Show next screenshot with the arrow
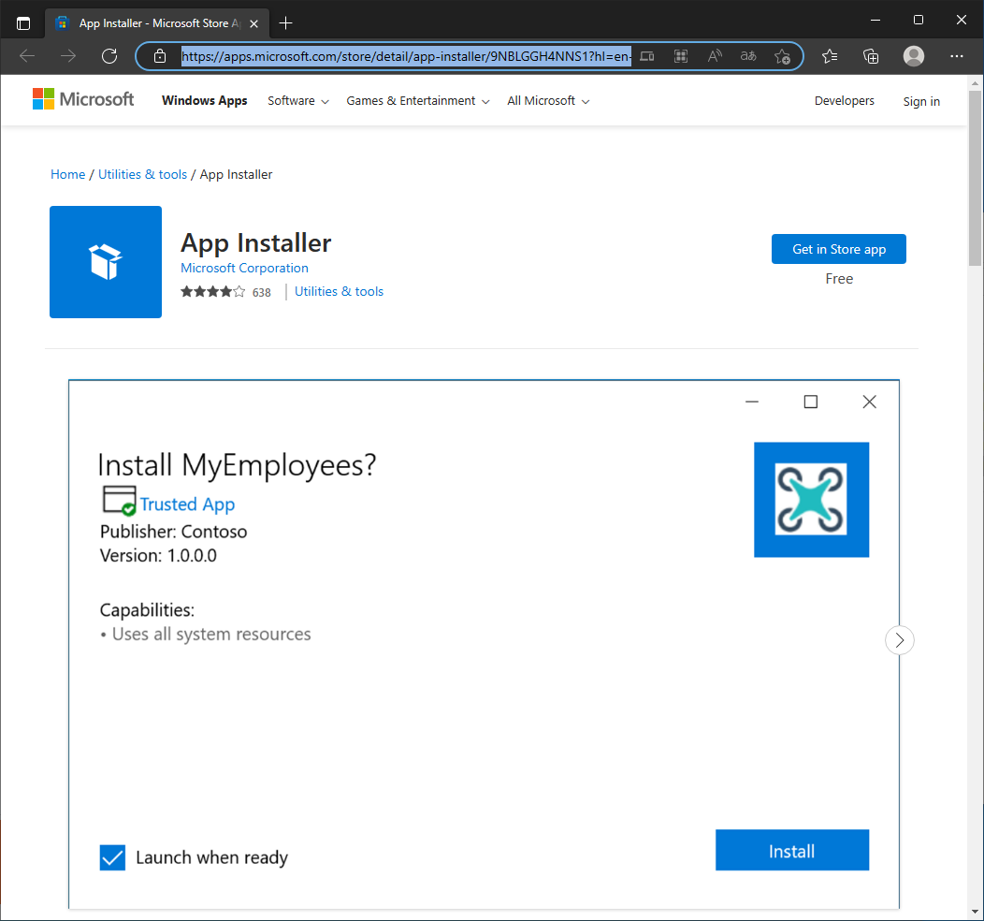 tap(899, 640)
